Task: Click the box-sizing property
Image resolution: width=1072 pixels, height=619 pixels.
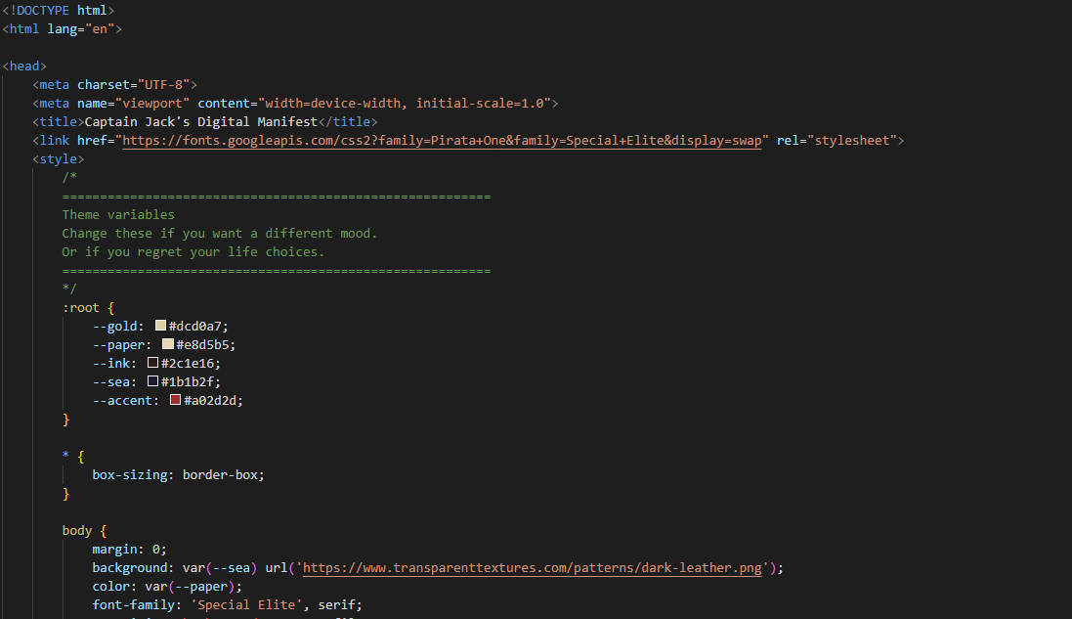Action: coord(130,474)
